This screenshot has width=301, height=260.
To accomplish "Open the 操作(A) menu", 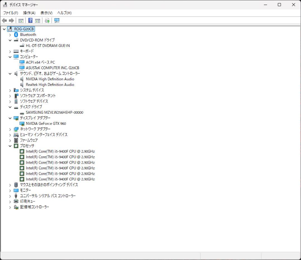I will click(29, 13).
